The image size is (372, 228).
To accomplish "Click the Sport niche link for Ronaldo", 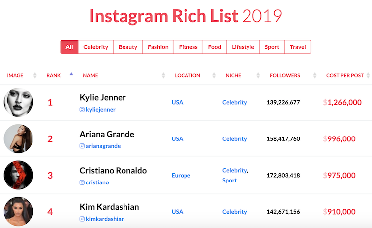I will 230,180.
